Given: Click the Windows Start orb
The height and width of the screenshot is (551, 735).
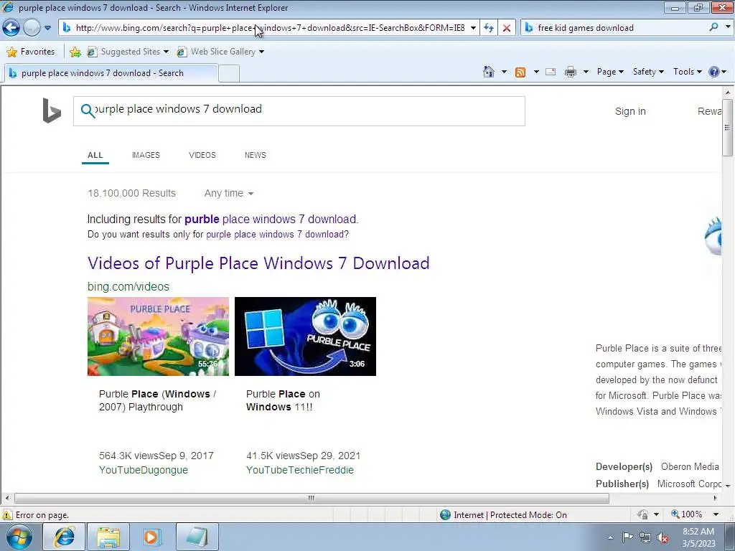Looking at the screenshot, I should pos(19,537).
